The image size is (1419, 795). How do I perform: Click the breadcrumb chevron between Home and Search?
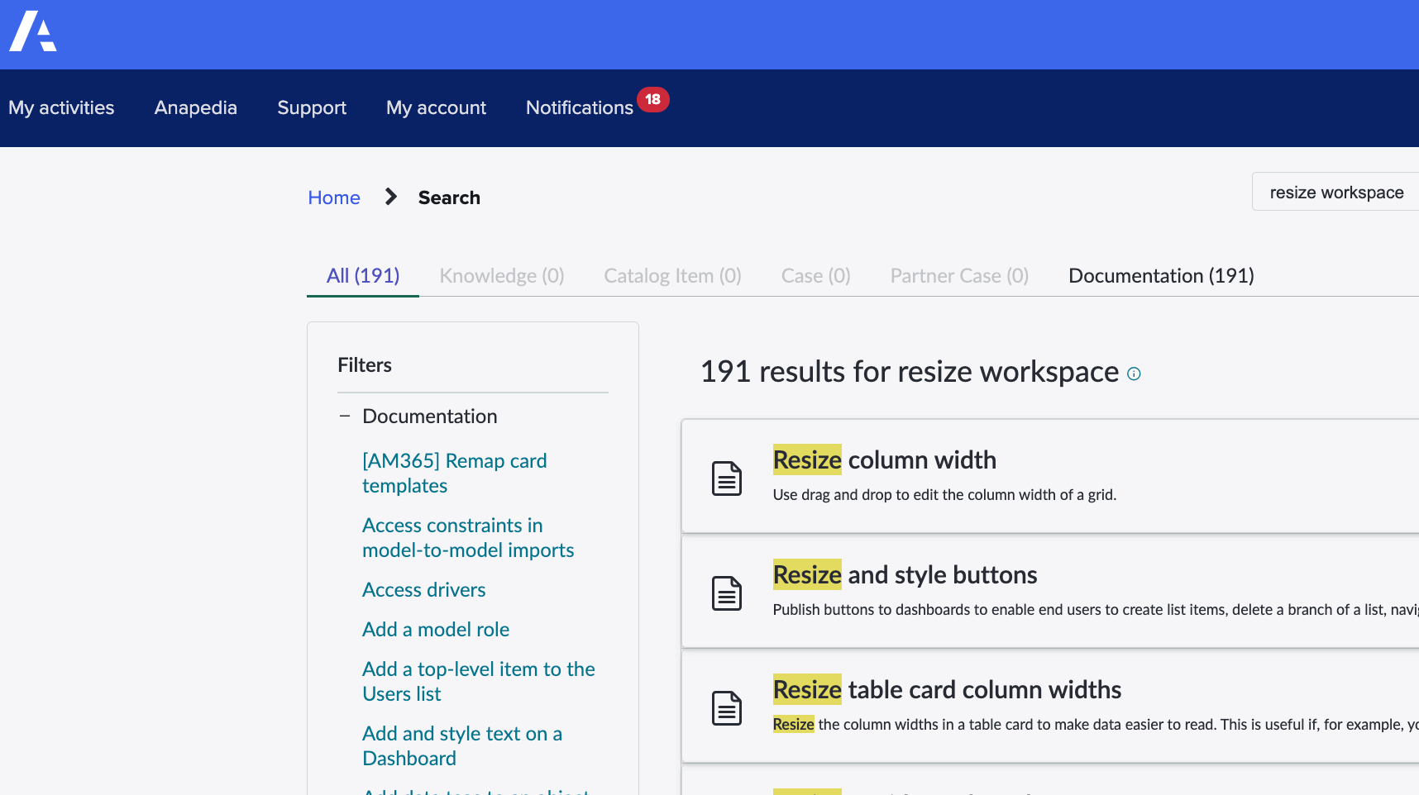[x=389, y=197]
